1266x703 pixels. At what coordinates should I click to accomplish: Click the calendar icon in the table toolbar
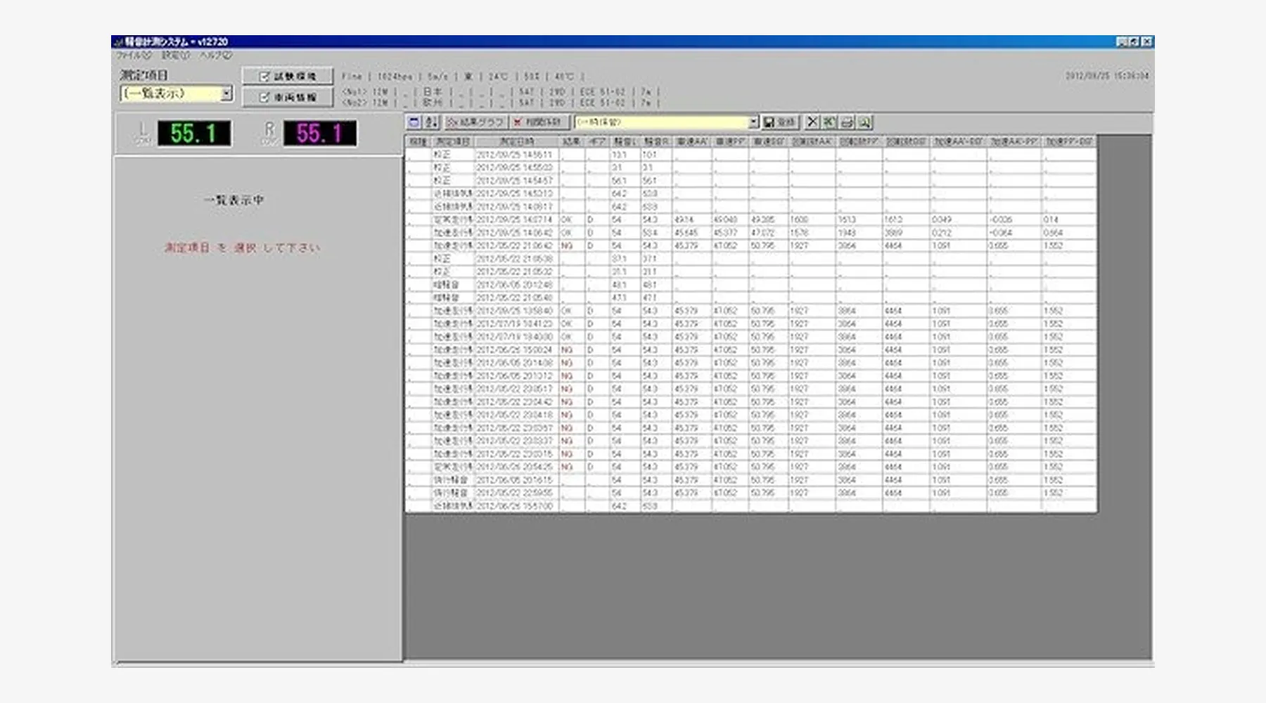[414, 122]
